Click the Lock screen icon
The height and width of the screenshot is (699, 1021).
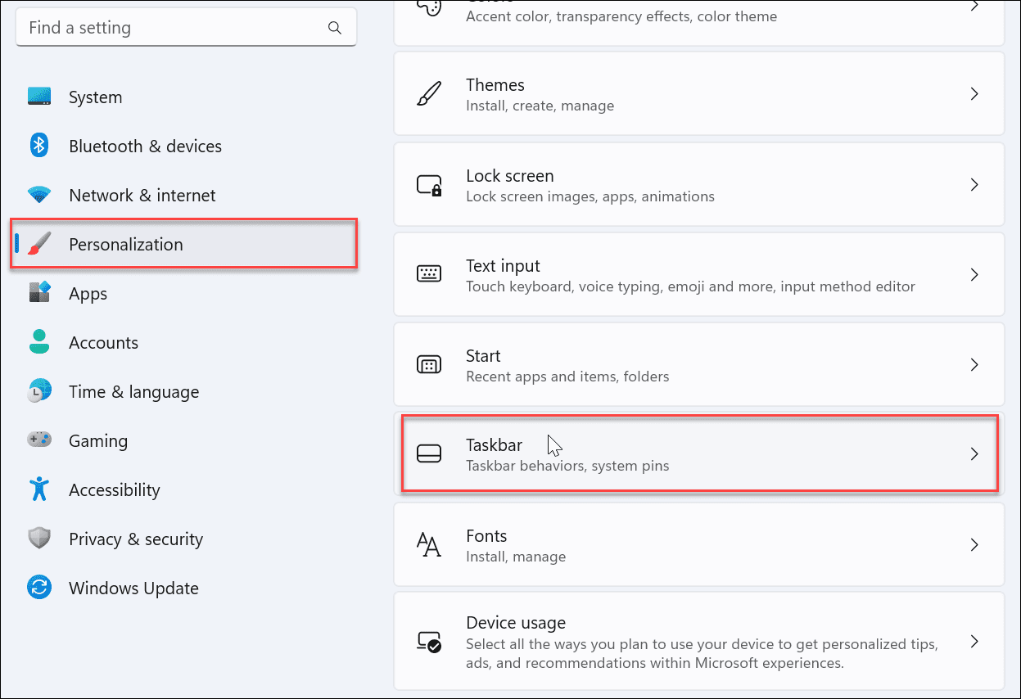pos(429,185)
